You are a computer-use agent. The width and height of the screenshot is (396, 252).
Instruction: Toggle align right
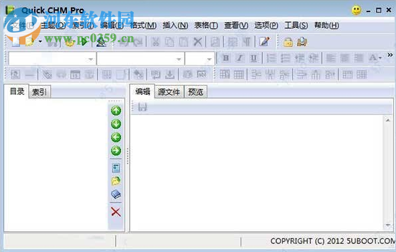tap(359, 58)
